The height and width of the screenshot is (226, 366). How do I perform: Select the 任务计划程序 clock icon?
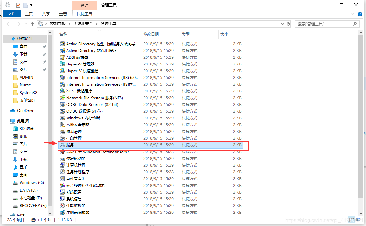pos(62,172)
